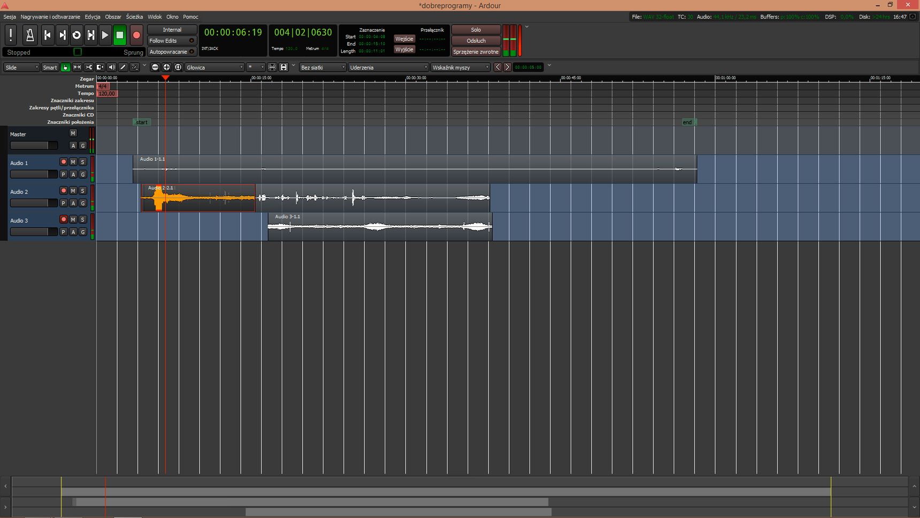Record-arm the Audio 1 track

[x=64, y=162]
